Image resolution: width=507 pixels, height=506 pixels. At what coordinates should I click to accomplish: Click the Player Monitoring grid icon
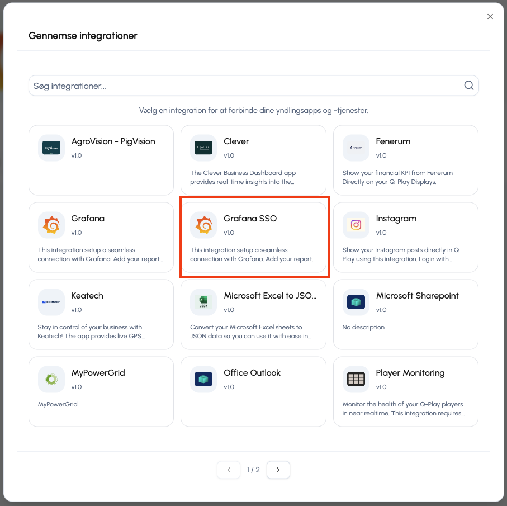pyautogui.click(x=356, y=379)
